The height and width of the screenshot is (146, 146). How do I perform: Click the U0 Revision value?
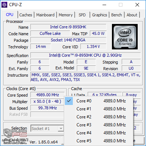[x=131, y=68]
